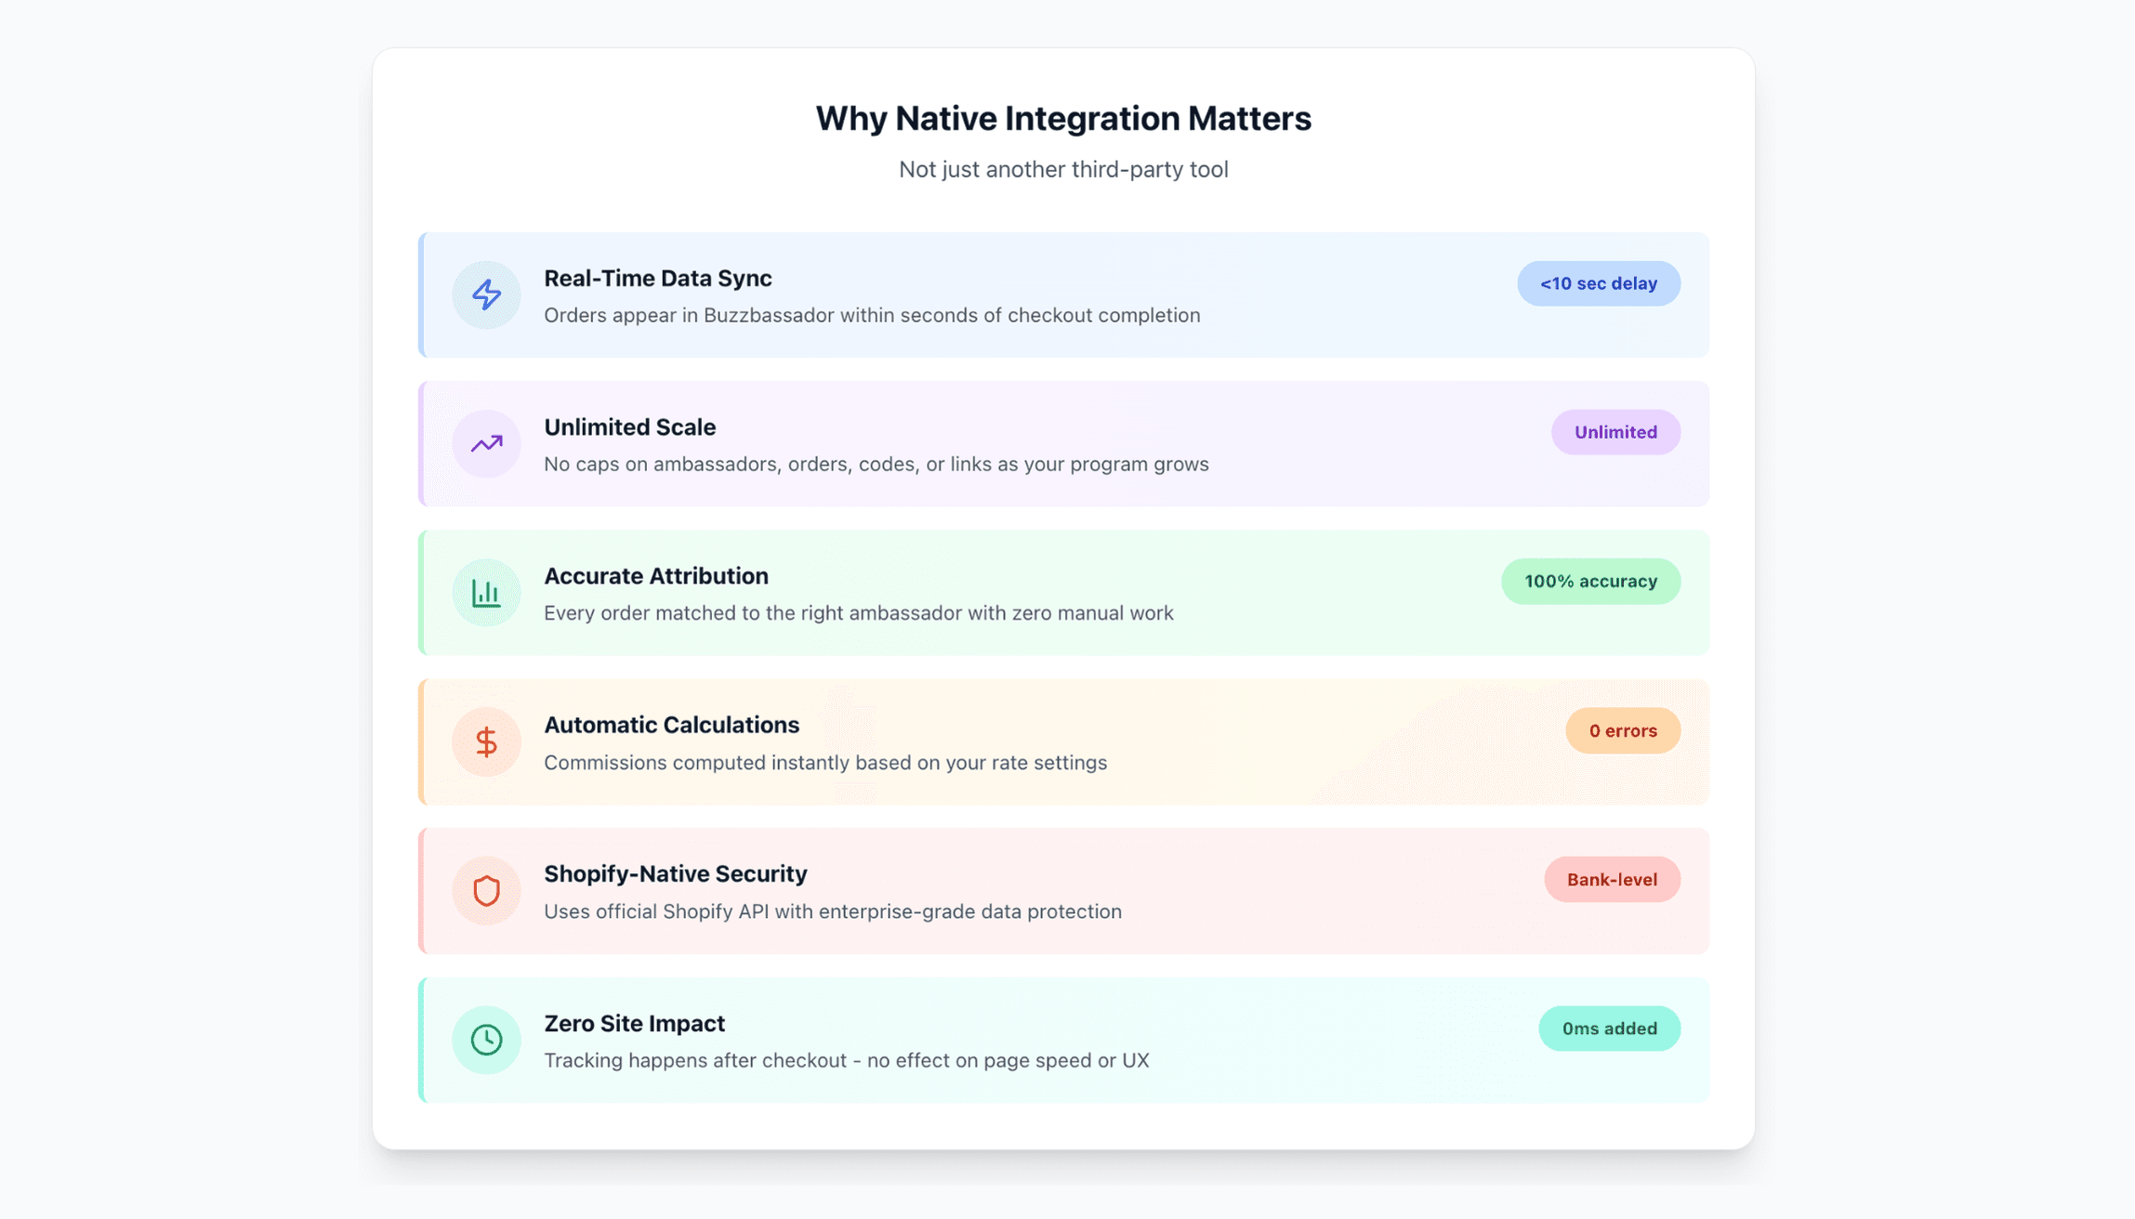Click the '0ms added' badge
The image size is (2135, 1219).
click(1608, 1029)
